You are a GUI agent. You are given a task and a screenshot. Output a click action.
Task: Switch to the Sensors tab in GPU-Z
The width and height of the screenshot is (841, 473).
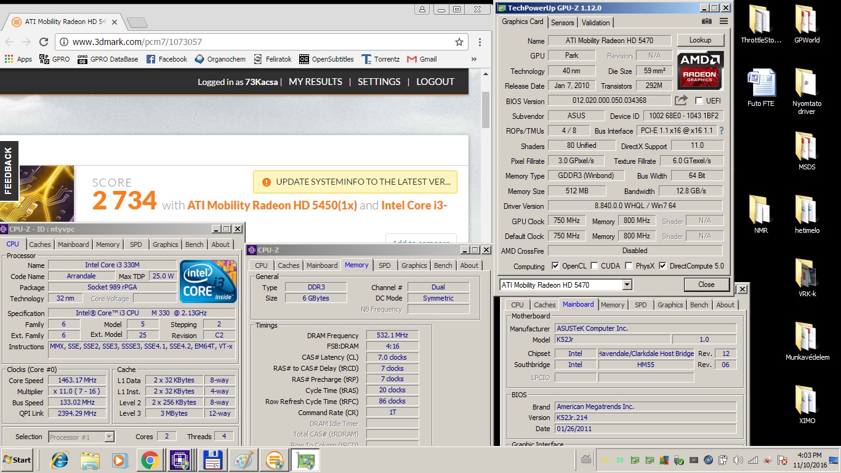click(x=562, y=23)
